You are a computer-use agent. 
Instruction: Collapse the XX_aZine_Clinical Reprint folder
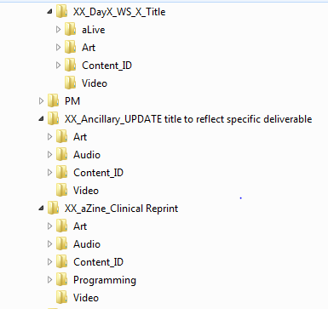point(42,209)
